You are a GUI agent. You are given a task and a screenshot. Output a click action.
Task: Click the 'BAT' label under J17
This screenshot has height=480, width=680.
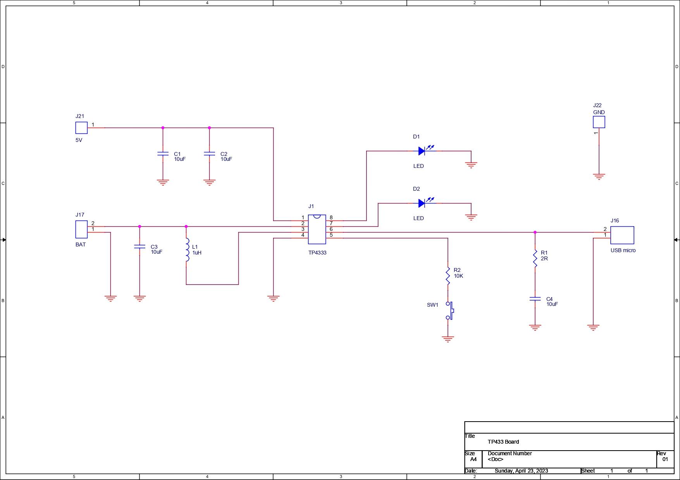coord(81,244)
